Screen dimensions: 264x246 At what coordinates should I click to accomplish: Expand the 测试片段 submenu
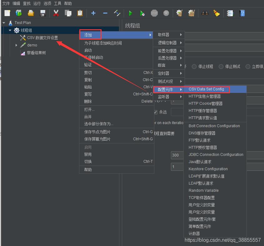coord(169,81)
